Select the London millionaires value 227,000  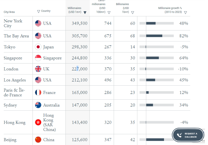[79, 69]
